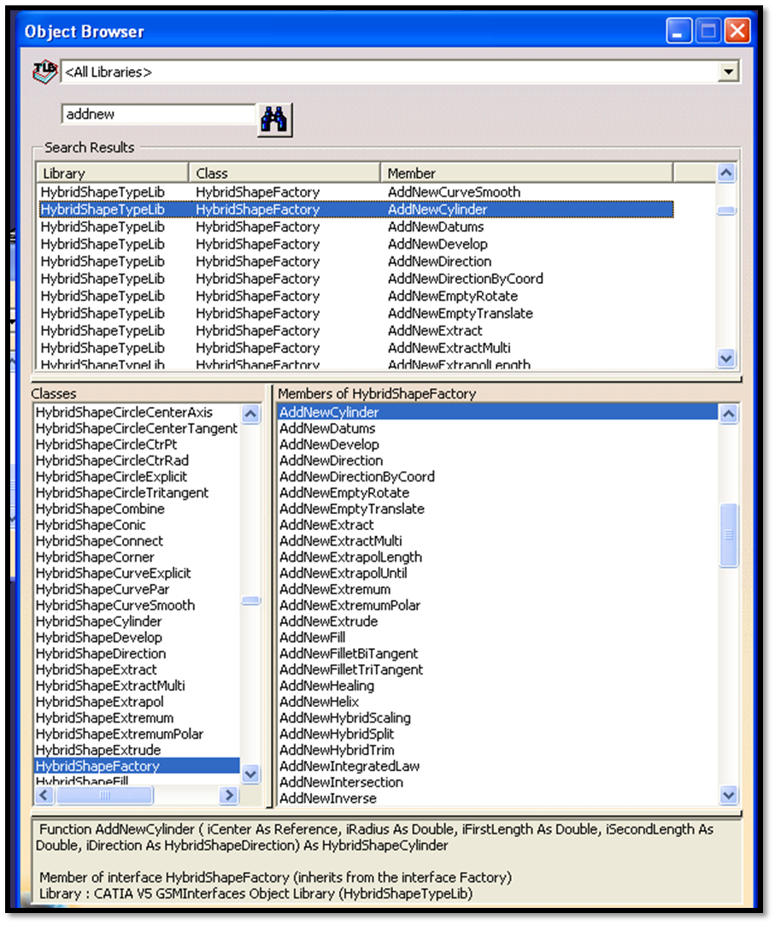This screenshot has width=775, height=925.
Task: Select the AddNewFilletTriTangent member
Action: point(498,669)
